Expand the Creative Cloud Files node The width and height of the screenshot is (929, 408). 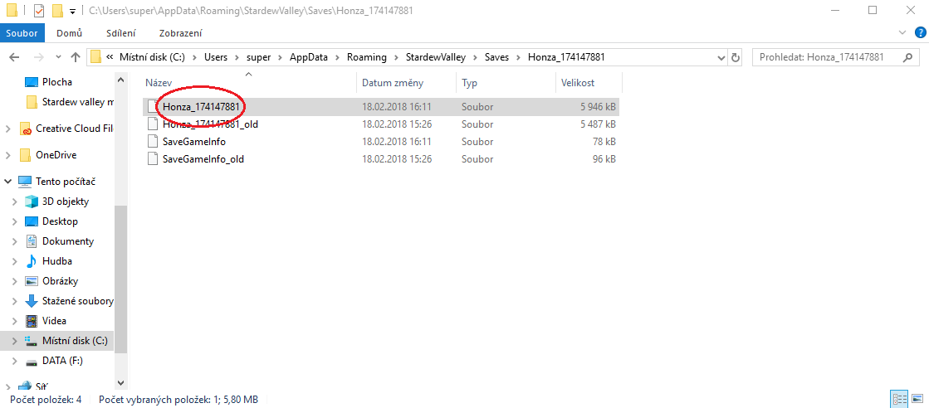7,129
